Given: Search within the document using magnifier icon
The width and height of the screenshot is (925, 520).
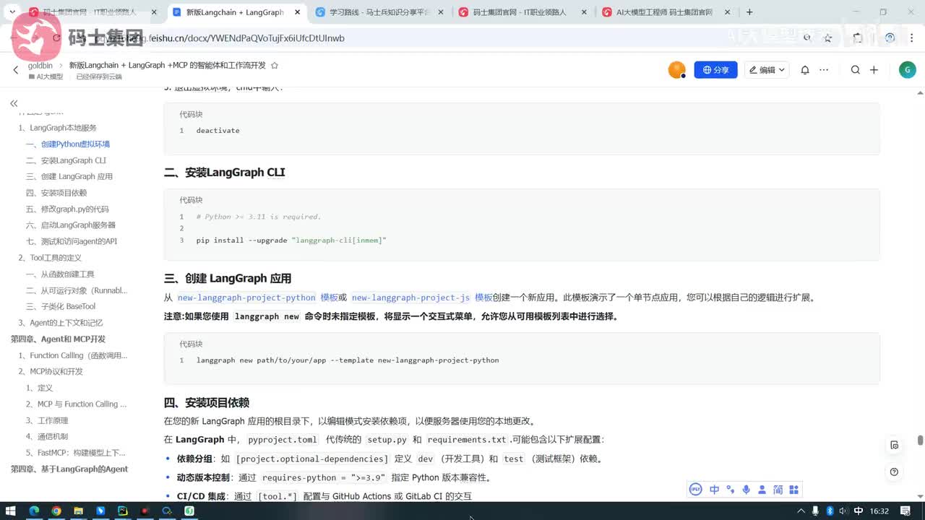Looking at the screenshot, I should tap(855, 70).
